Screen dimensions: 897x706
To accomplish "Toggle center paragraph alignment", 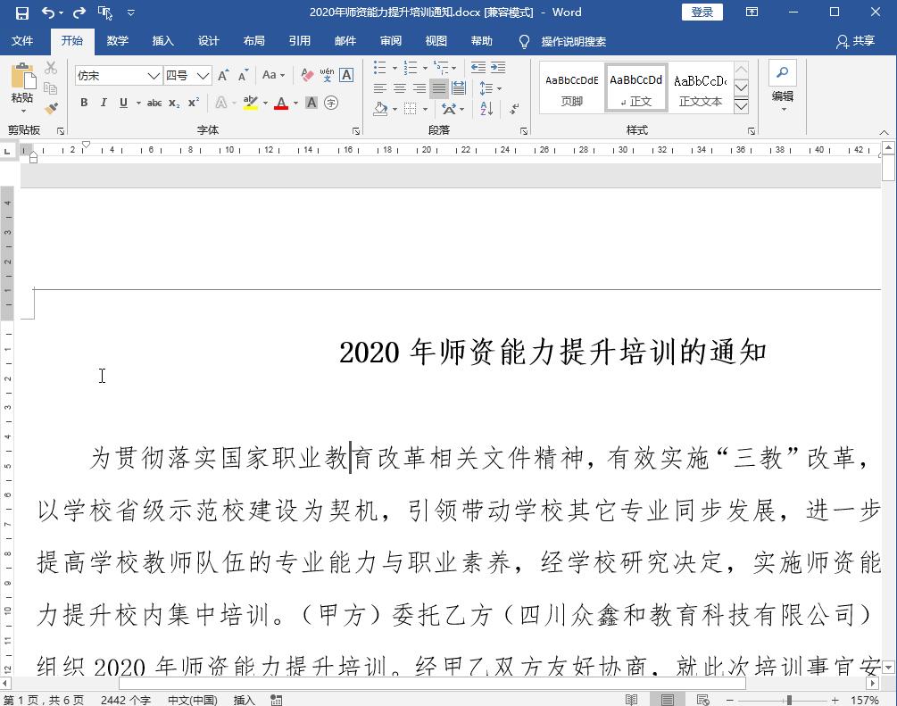I will click(401, 88).
